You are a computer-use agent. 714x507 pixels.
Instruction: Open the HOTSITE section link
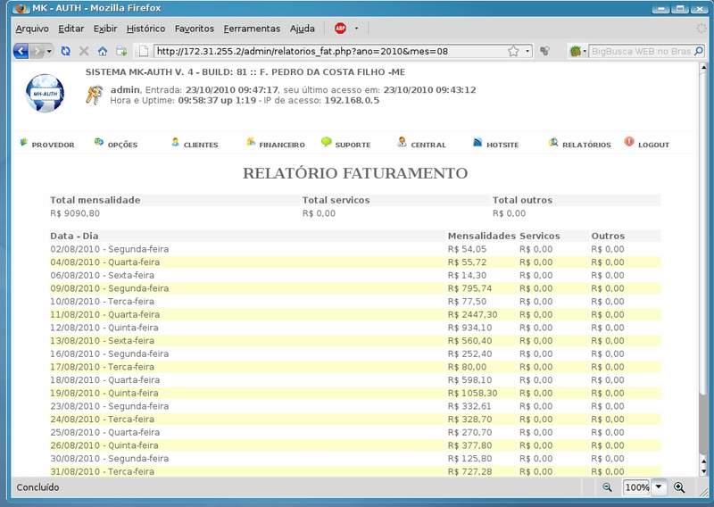(x=502, y=145)
